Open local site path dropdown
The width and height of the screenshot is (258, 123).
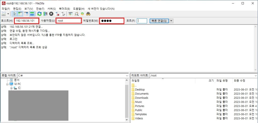[x=127, y=76]
